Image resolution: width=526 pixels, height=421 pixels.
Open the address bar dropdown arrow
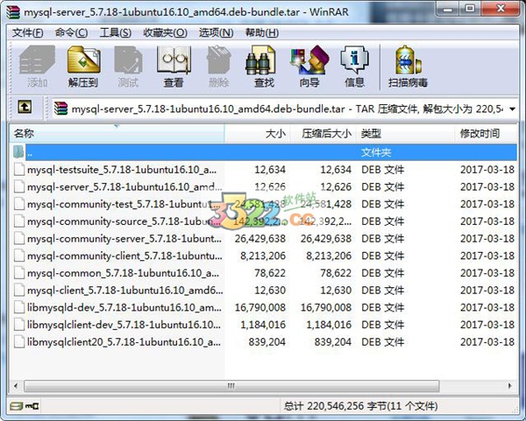coord(512,109)
